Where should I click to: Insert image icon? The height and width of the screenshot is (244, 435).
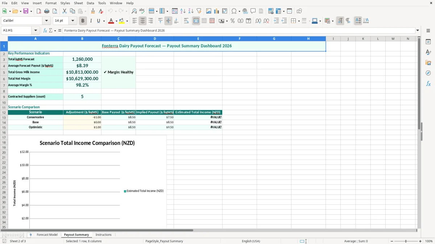click(x=209, y=11)
